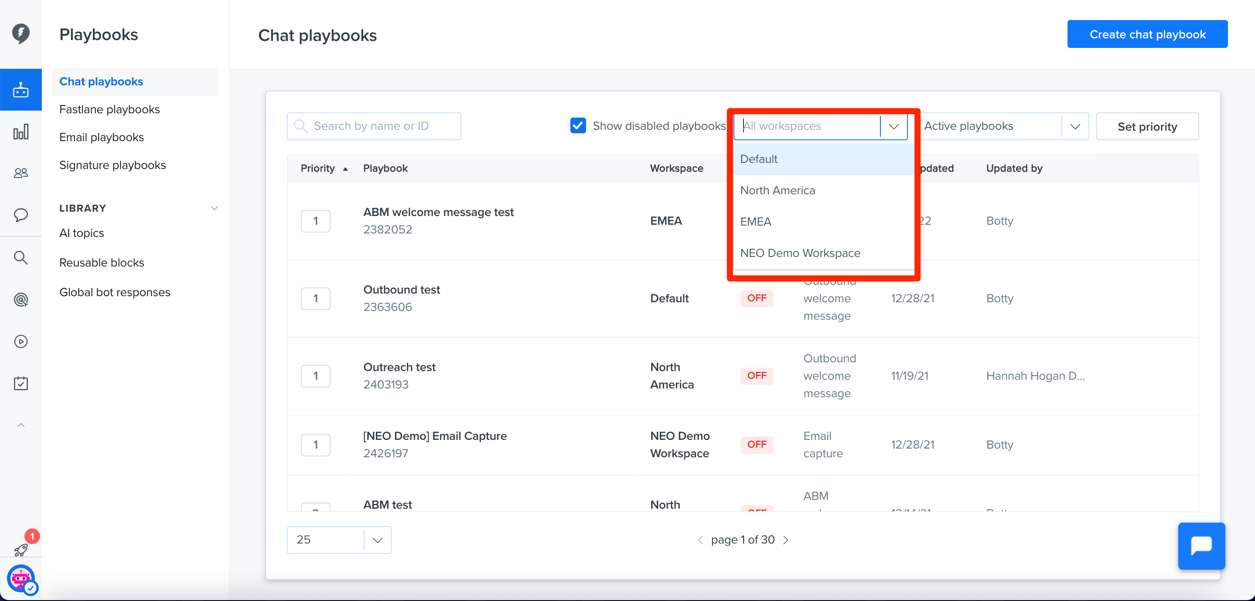The height and width of the screenshot is (601, 1255).
Task: Open the 25 per page dropdown
Action: pos(339,540)
